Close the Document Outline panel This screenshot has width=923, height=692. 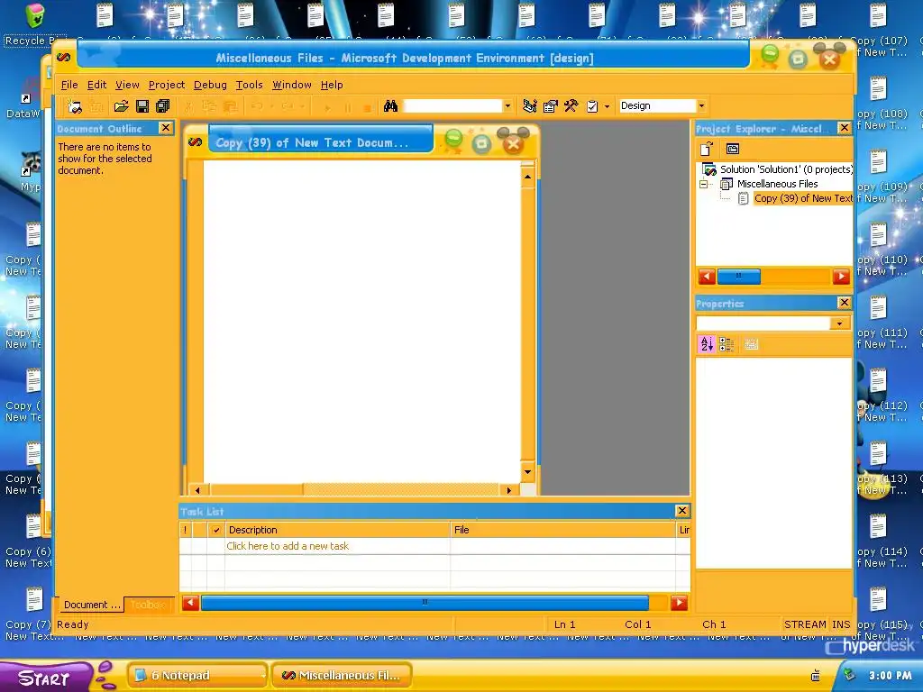(x=166, y=128)
